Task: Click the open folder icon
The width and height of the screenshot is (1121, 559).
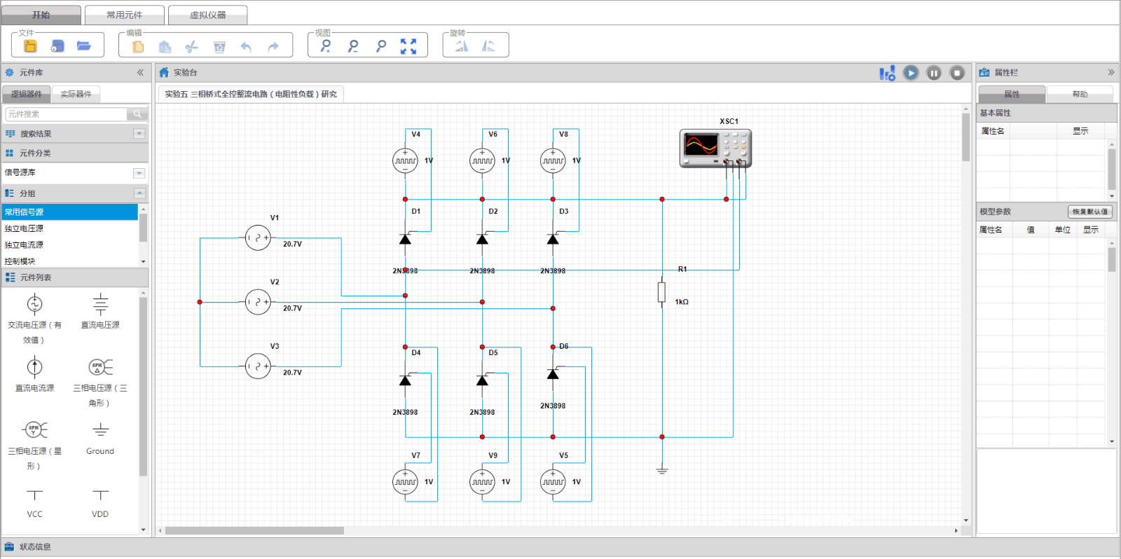Action: pyautogui.click(x=84, y=46)
